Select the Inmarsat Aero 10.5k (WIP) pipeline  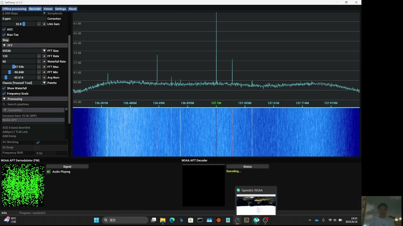[20, 116]
